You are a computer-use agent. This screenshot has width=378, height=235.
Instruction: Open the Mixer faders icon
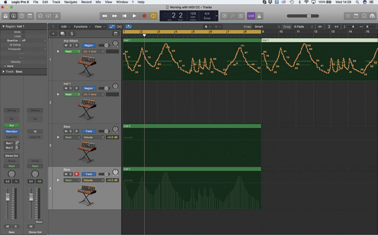(49, 16)
